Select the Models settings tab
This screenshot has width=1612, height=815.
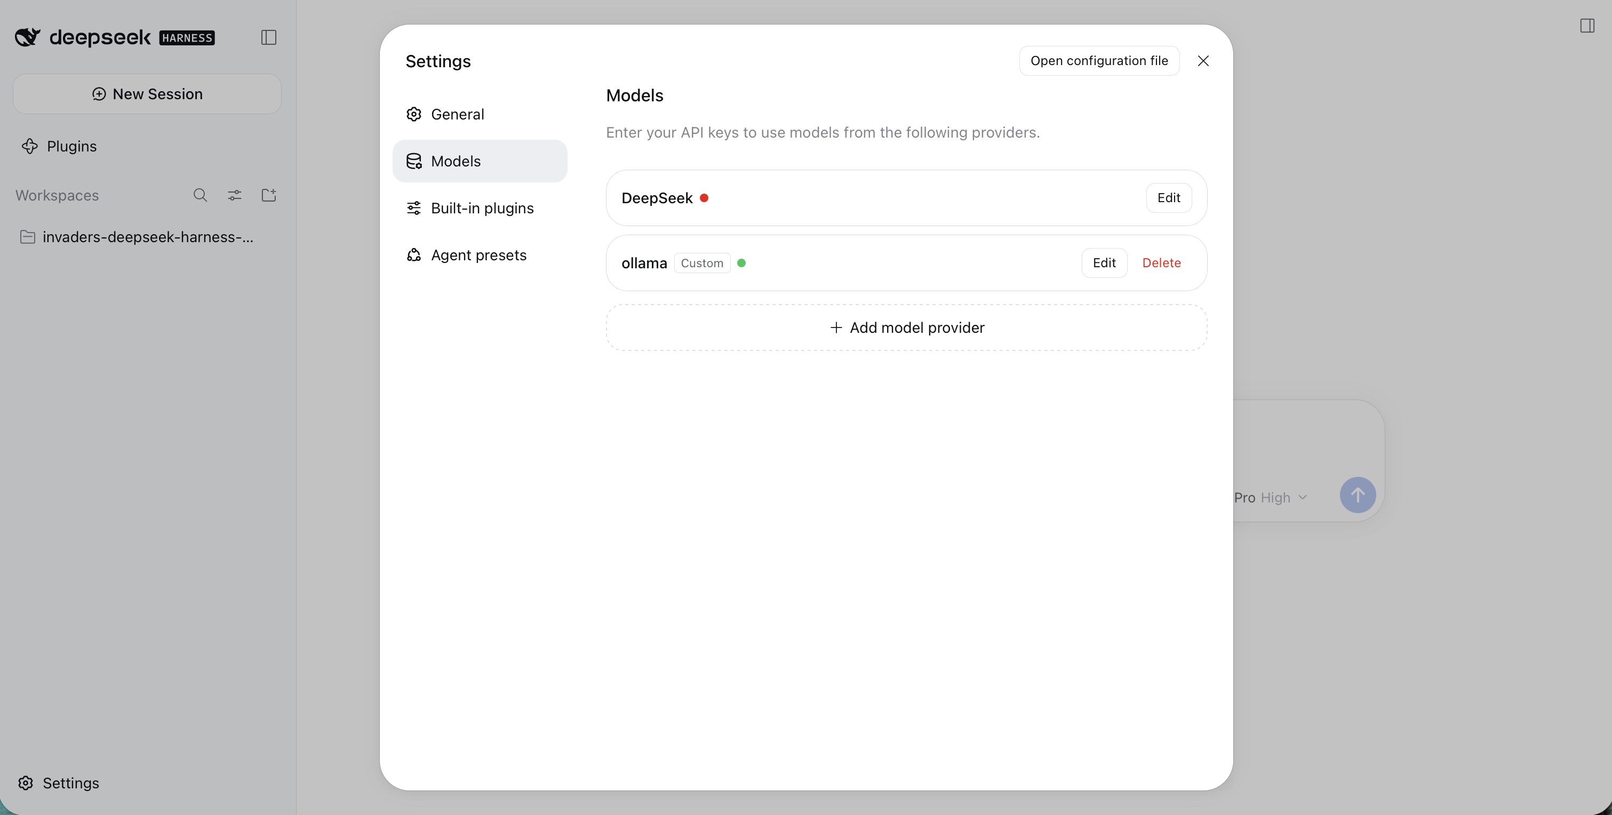pos(480,161)
